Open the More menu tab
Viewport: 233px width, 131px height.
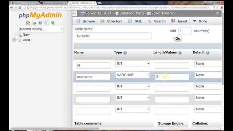pyautogui.click(x=200, y=21)
